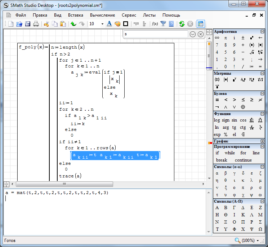
Task: Open the zoom level dropdown arrow
Action: (258, 241)
